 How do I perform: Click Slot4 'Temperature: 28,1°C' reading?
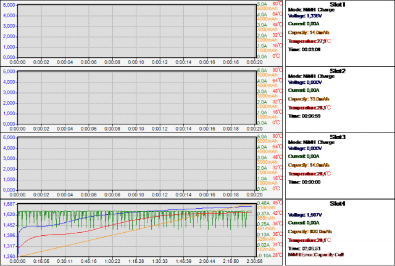coord(310,240)
